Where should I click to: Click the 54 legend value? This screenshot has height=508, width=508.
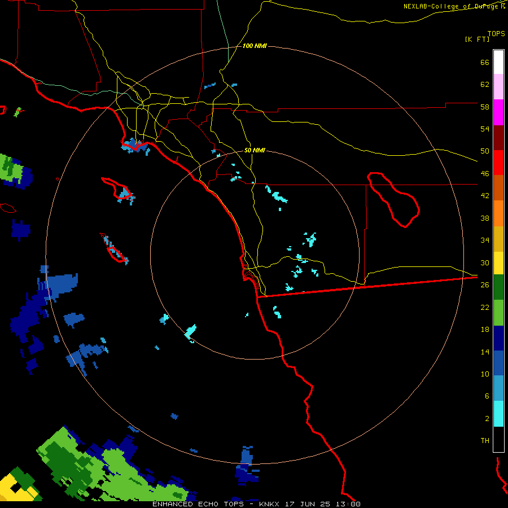pos(485,129)
